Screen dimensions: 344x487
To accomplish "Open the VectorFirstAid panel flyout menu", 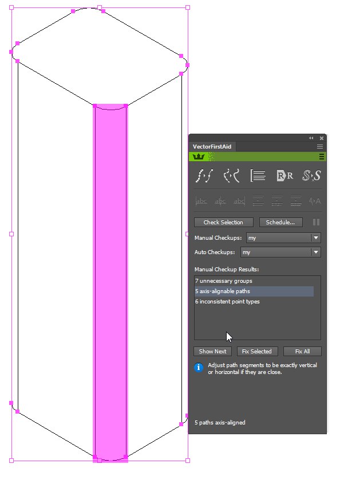I will [320, 146].
